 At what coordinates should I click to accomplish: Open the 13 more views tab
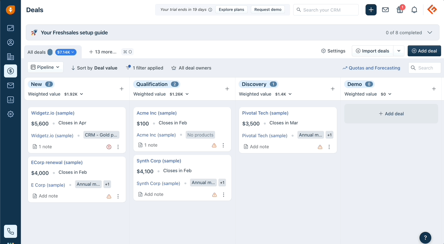(x=103, y=52)
